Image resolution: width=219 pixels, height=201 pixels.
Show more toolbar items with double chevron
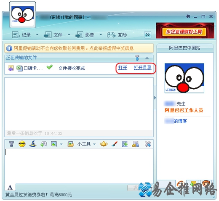pyautogui.click(x=147, y=35)
